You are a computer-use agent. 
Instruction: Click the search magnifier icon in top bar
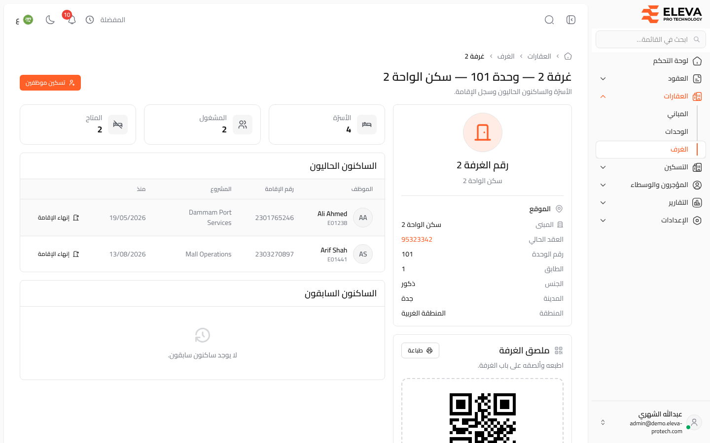(549, 20)
